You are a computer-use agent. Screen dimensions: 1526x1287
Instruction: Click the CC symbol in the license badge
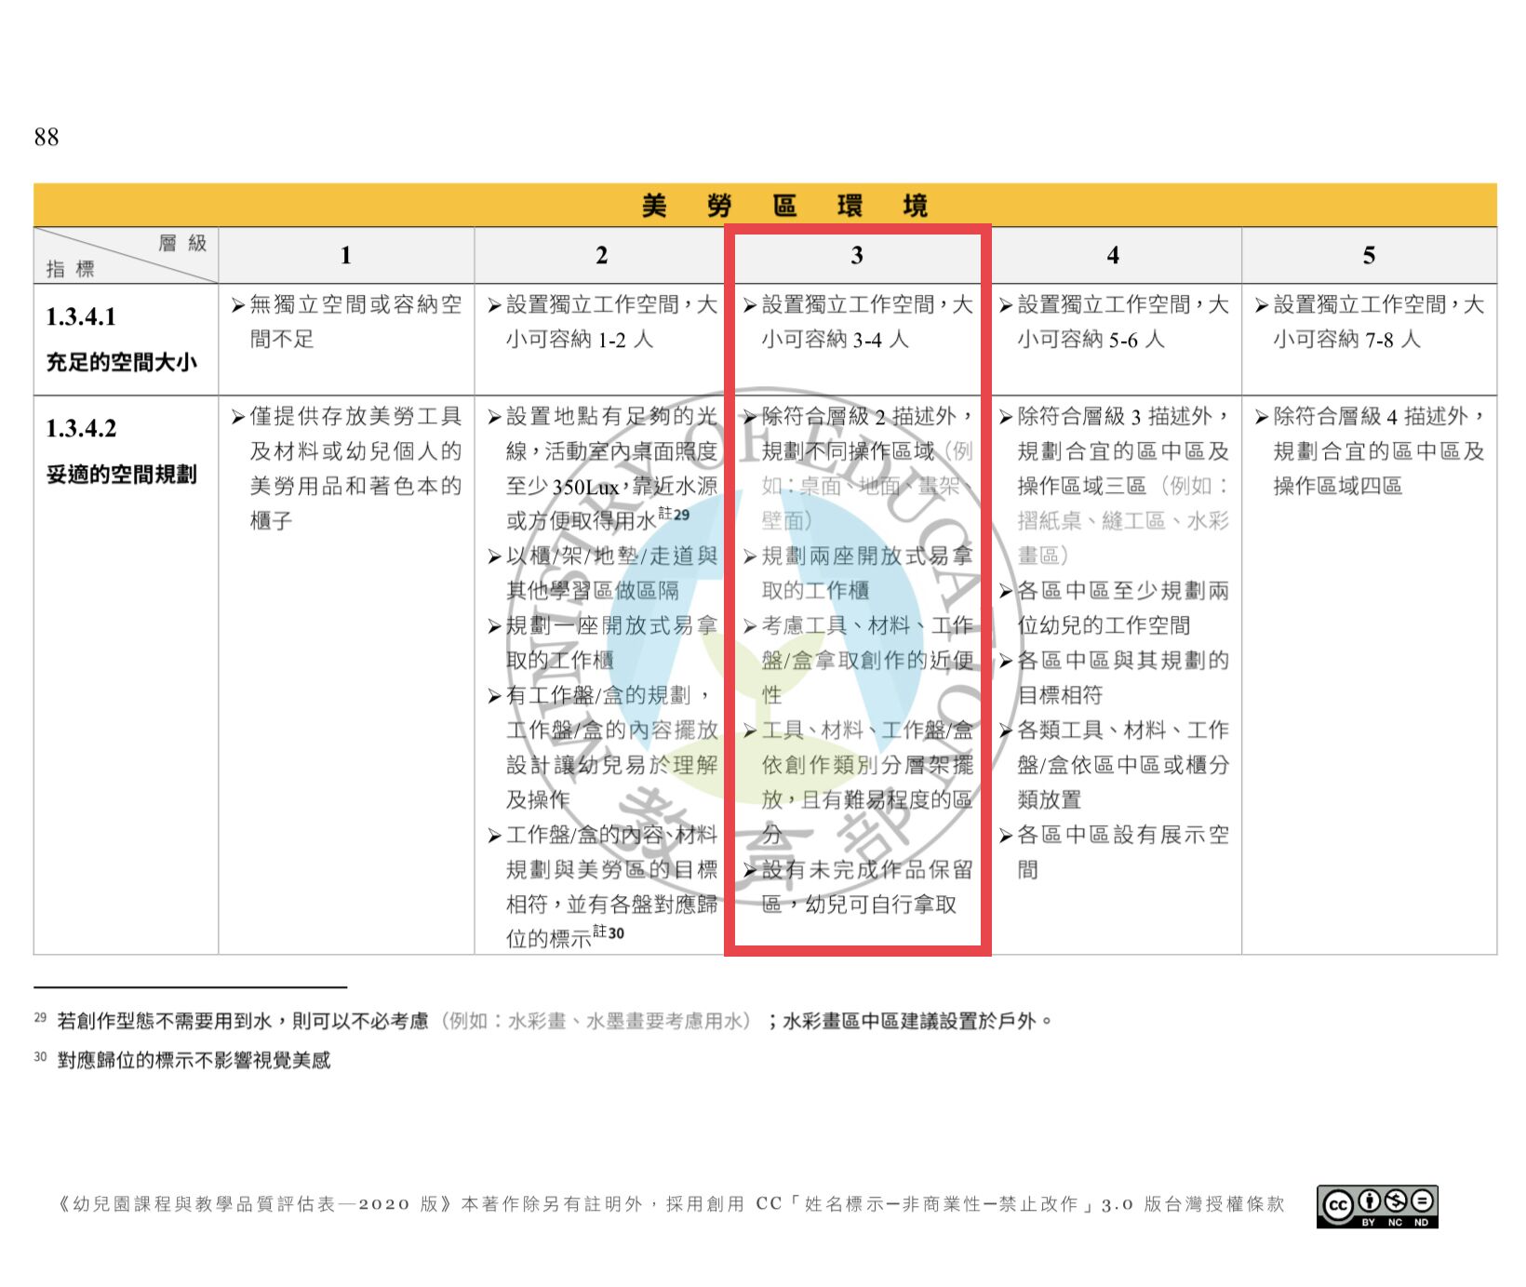pos(1337,1205)
